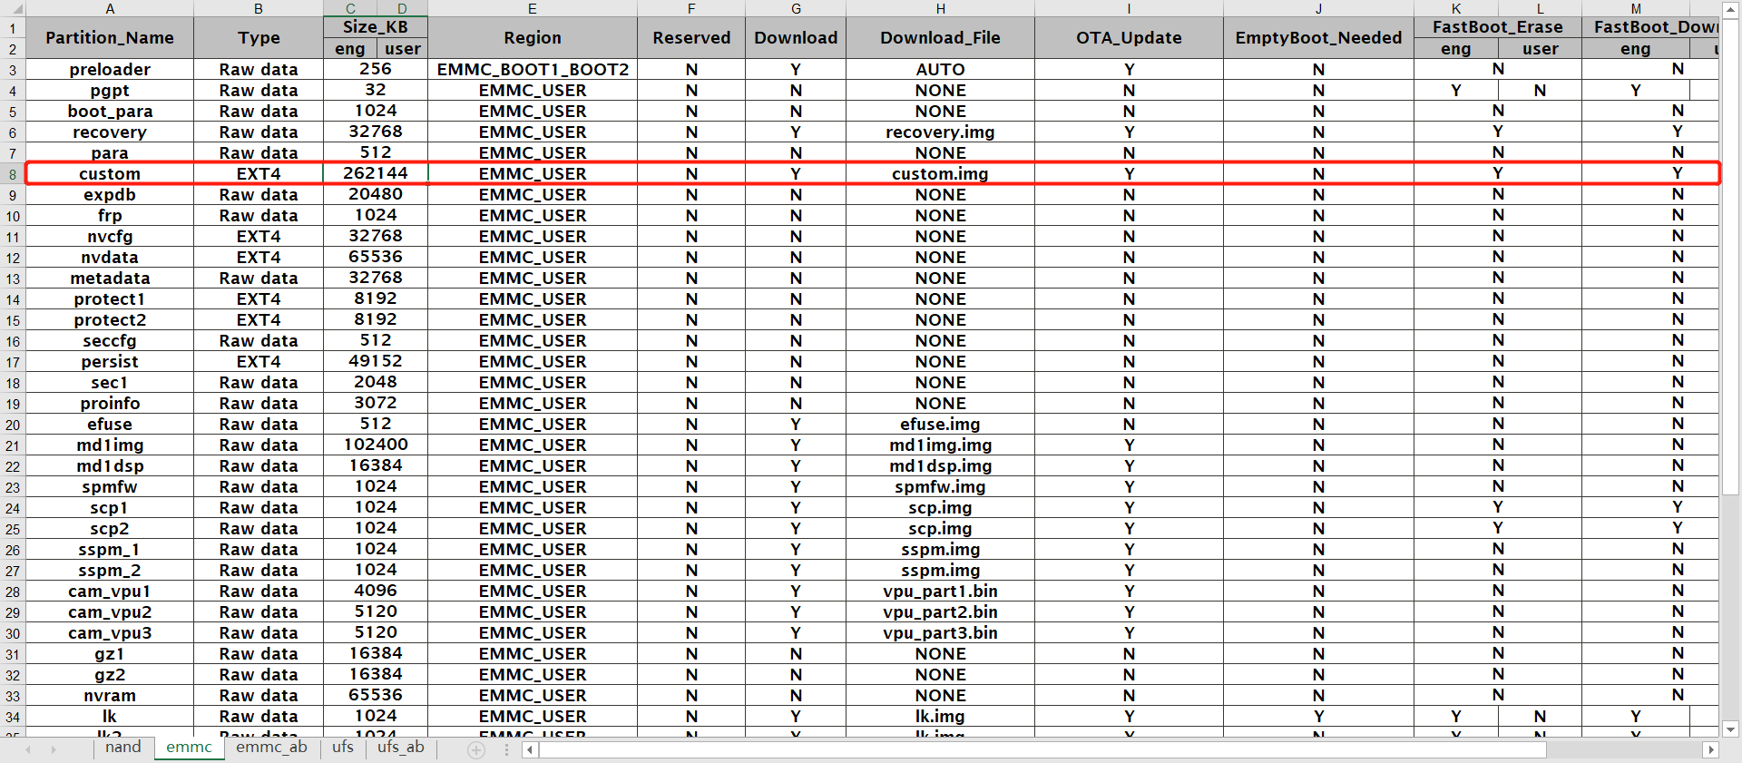
Task: Click the horizontal scrollbar thumb
Action: click(1042, 749)
